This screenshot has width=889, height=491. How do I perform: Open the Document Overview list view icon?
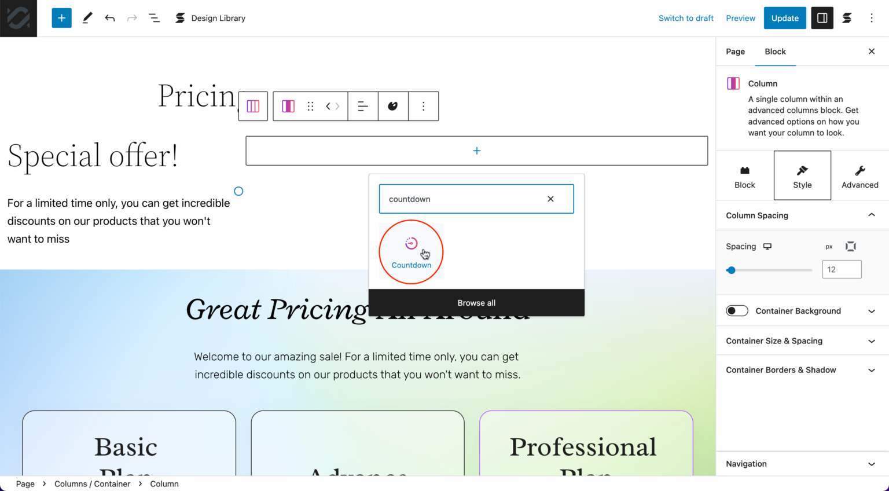click(x=154, y=18)
